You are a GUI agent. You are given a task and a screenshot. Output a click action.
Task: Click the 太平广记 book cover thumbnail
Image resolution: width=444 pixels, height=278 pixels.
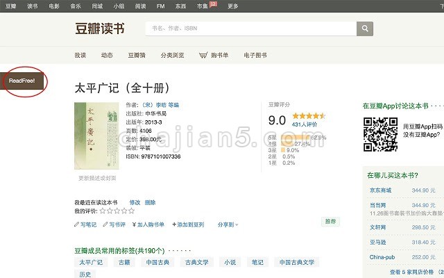click(x=96, y=136)
